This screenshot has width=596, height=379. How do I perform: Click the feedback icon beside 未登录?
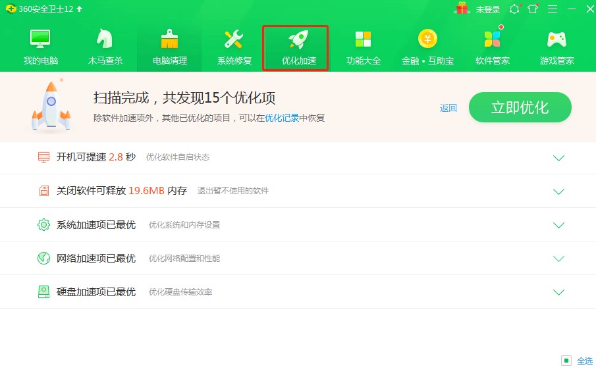[x=514, y=9]
